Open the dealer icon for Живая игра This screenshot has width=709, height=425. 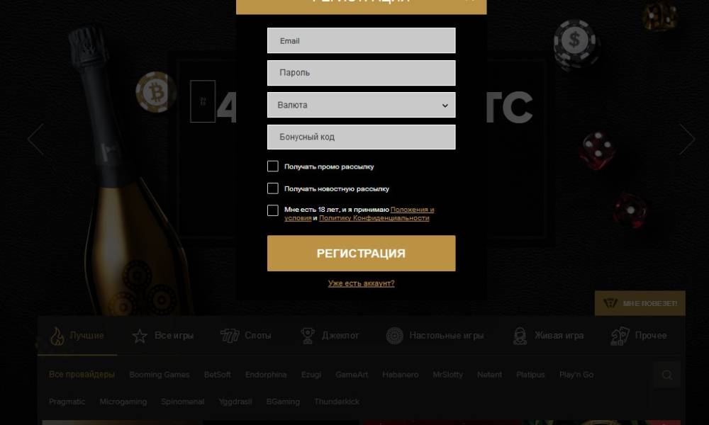520,336
